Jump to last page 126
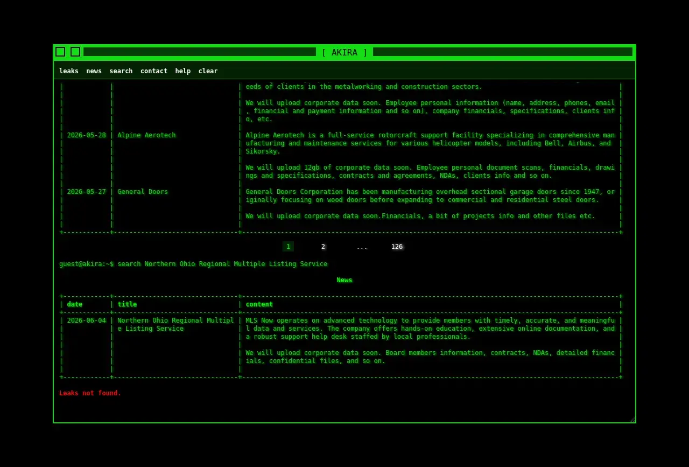Viewport: 689px width, 467px height. (x=397, y=247)
